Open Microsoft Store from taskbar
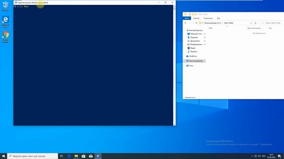This screenshot has width=284, height=159. [x=83, y=156]
